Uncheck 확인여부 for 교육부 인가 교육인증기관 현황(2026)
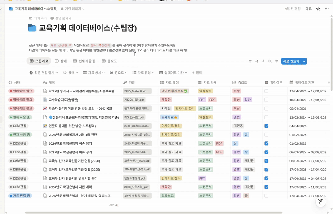 [x=266, y=161]
